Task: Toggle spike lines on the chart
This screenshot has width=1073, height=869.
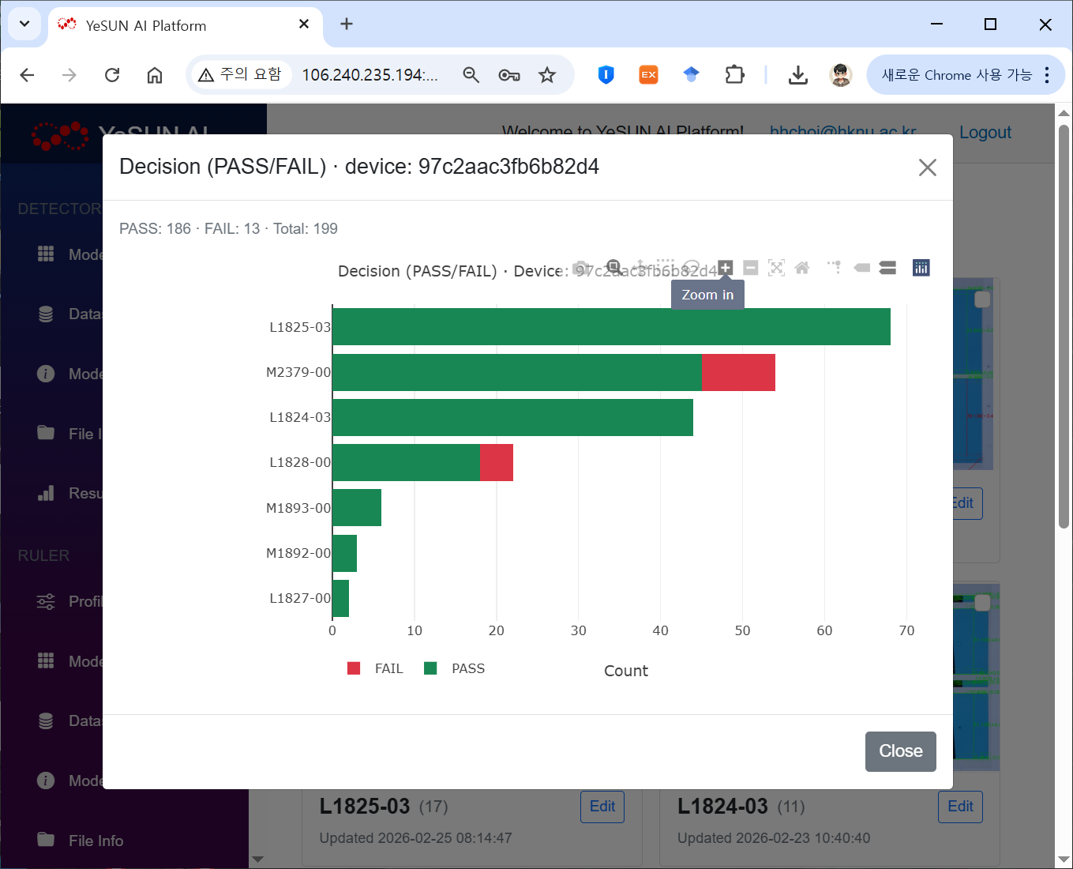Action: 835,268
